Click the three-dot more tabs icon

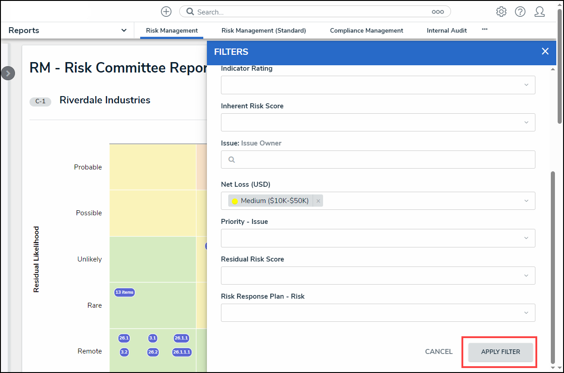click(x=485, y=29)
